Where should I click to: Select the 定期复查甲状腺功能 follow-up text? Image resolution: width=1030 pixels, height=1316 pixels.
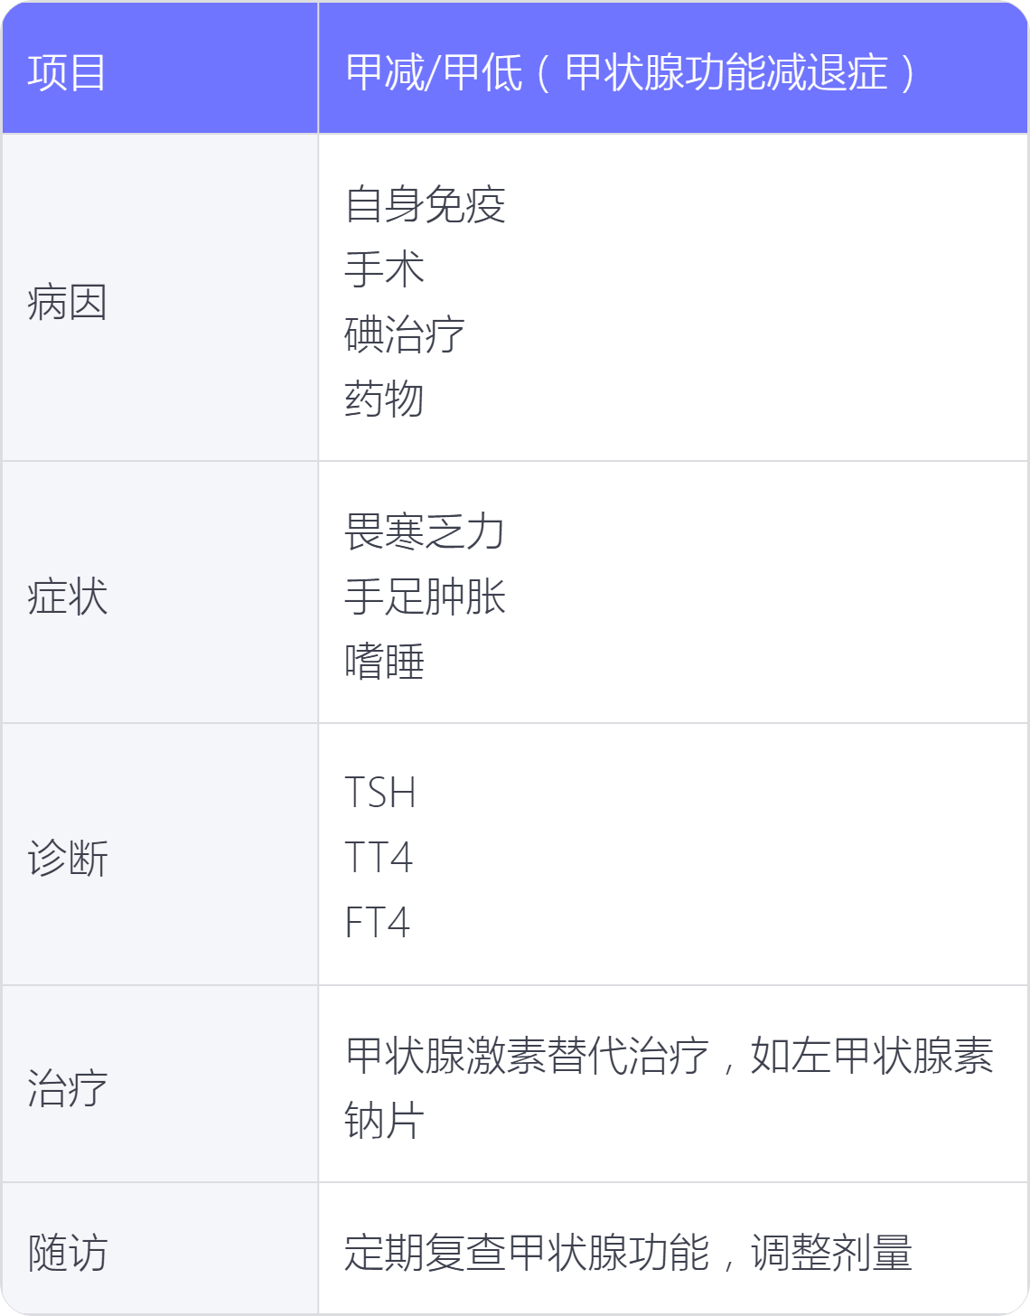528,1253
